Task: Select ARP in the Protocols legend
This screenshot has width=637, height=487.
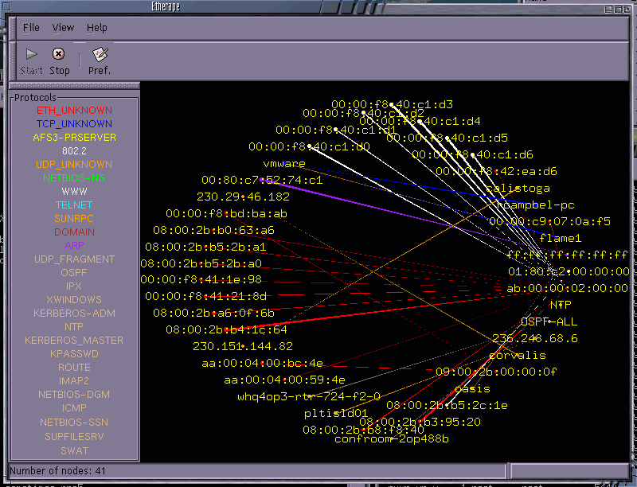Action: 74,246
